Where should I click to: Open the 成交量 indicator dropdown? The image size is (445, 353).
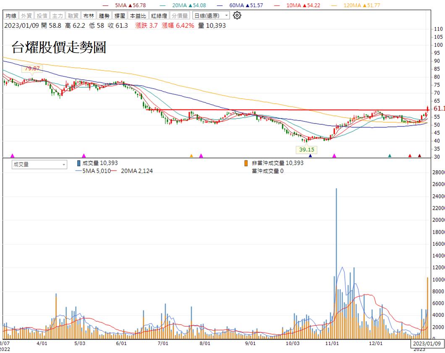[x=39, y=164]
